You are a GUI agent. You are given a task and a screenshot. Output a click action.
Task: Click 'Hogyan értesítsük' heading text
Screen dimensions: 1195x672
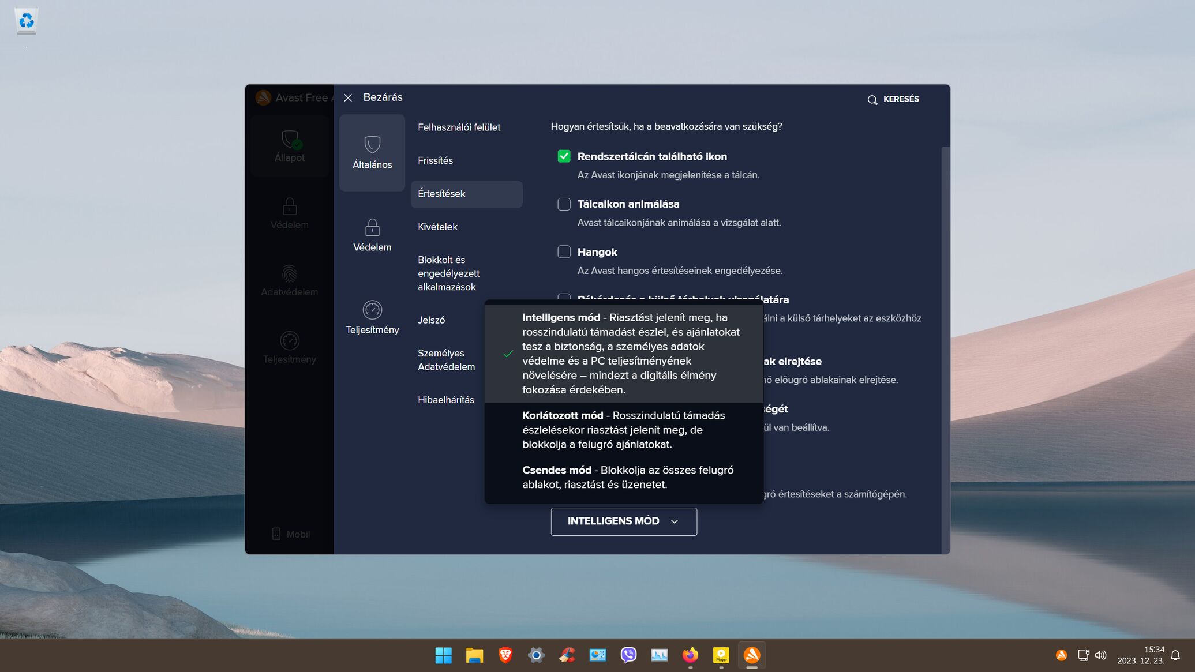666,126
